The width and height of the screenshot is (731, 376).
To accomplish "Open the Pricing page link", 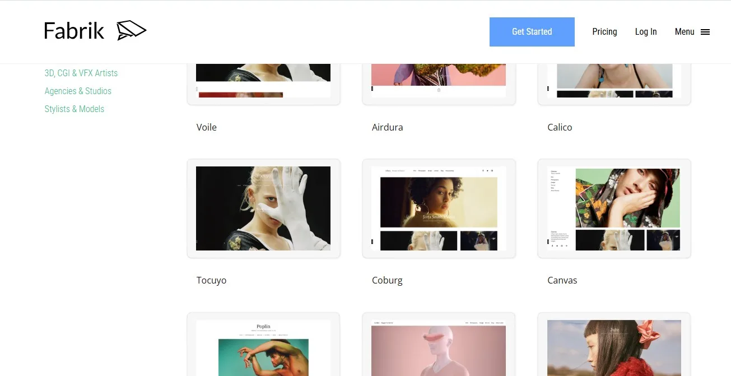I will 604,32.
